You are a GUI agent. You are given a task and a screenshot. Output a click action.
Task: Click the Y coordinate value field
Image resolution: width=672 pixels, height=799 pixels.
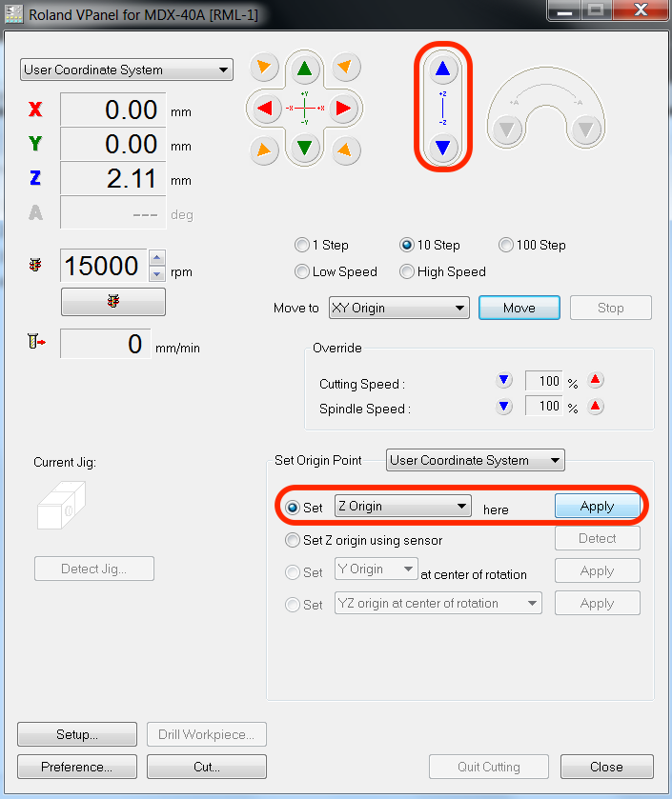[x=113, y=144]
